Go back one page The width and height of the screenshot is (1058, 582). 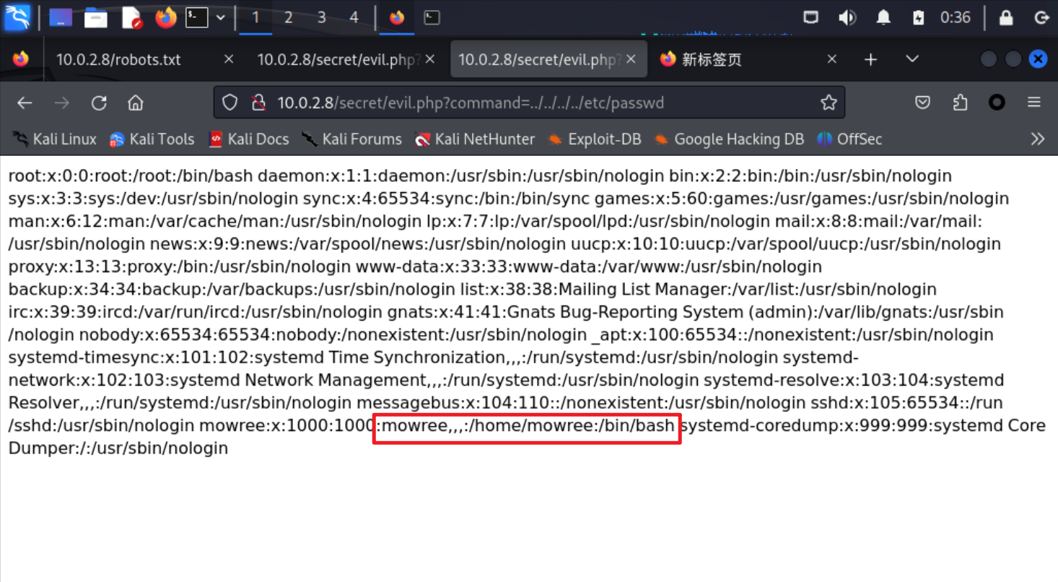25,103
